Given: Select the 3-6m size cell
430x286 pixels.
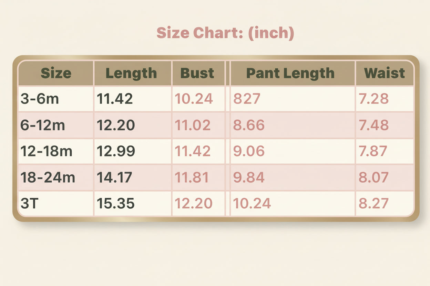Looking at the screenshot, I should coord(39,99).
